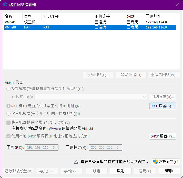Select 仅主机模式 radio button
183x178 pixels.
8,114
